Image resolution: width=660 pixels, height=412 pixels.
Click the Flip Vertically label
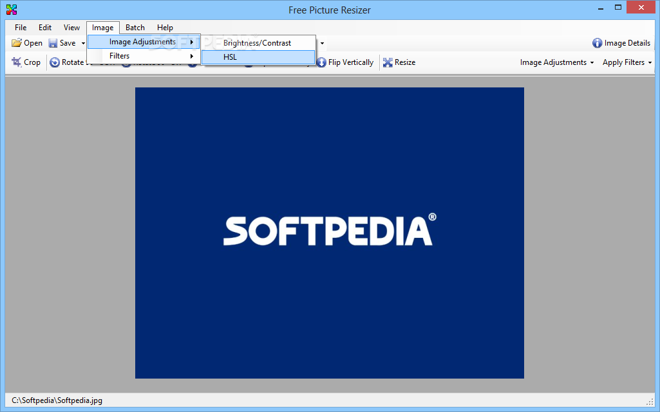[x=351, y=62]
